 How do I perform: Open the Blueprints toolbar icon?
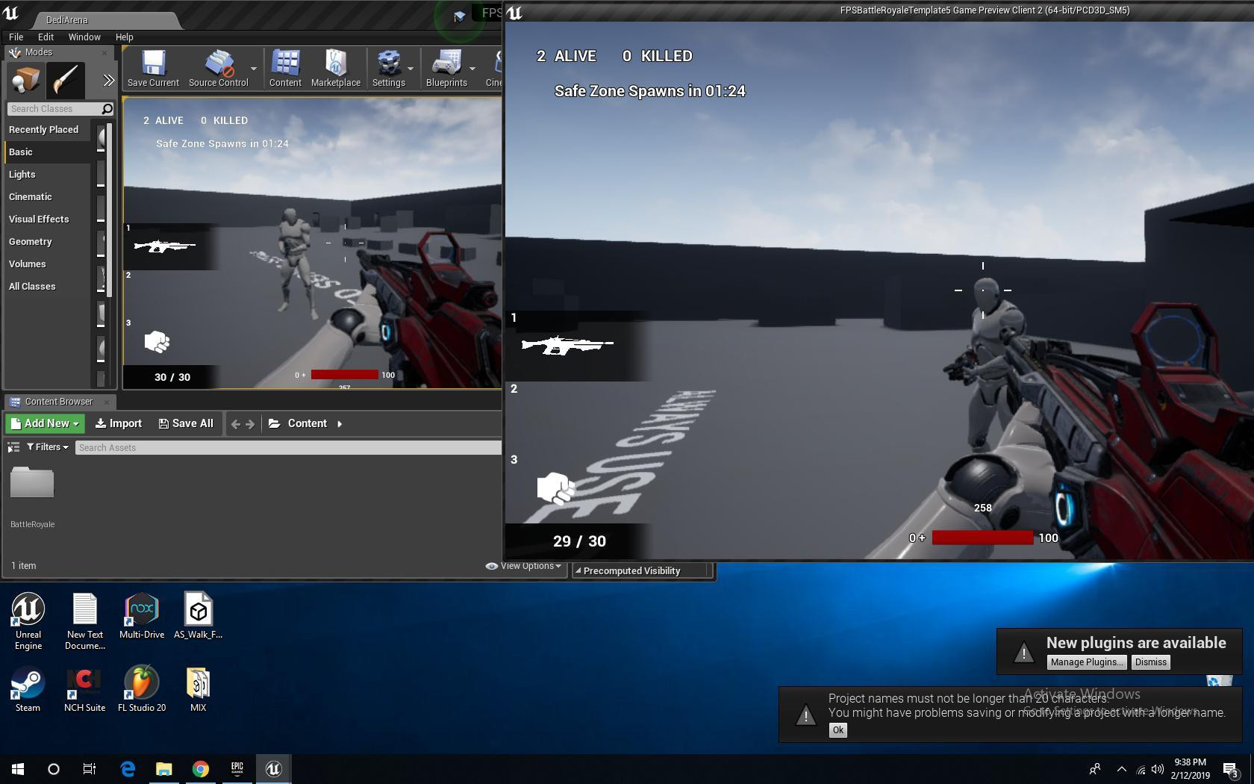click(x=446, y=69)
